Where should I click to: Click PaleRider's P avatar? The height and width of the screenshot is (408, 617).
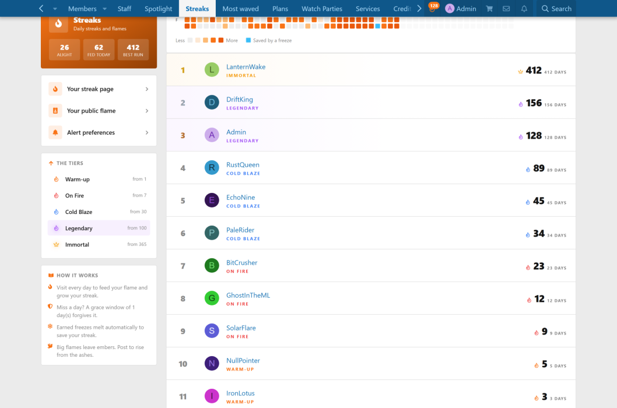coord(212,233)
